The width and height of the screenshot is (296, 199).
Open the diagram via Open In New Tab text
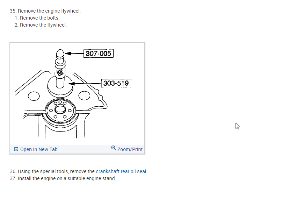click(39, 149)
